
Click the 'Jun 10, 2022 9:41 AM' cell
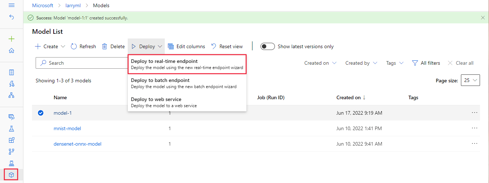[x=359, y=144]
